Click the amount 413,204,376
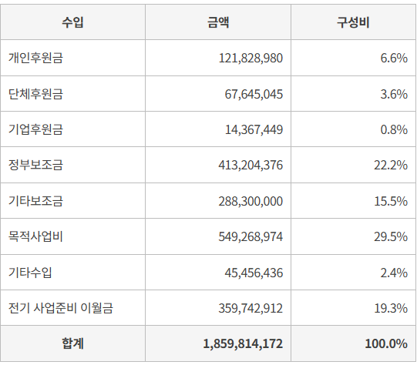This screenshot has height=365, width=417. [x=251, y=165]
